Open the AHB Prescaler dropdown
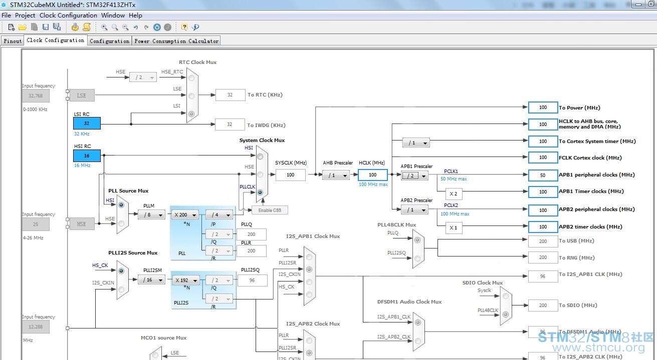 336,175
